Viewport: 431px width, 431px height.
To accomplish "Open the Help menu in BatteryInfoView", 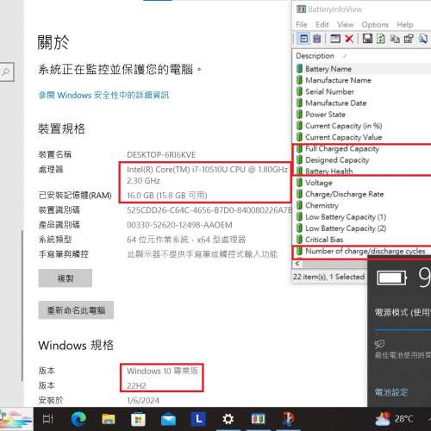I will 405,25.
